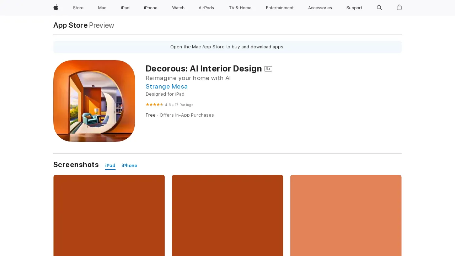455x256 pixels.
Task: Open the AirPods section from navigation
Action: click(x=206, y=8)
